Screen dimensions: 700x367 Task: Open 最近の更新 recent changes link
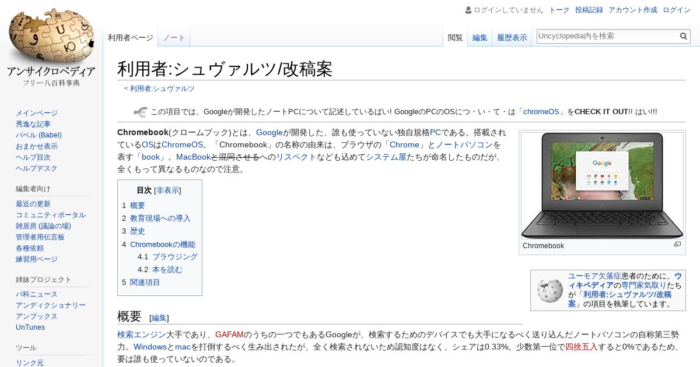[33, 204]
